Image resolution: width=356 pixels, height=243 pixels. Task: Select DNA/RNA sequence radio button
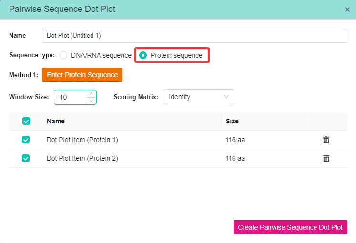(63, 55)
